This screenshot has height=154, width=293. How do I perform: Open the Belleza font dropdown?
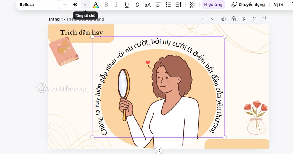click(38, 5)
